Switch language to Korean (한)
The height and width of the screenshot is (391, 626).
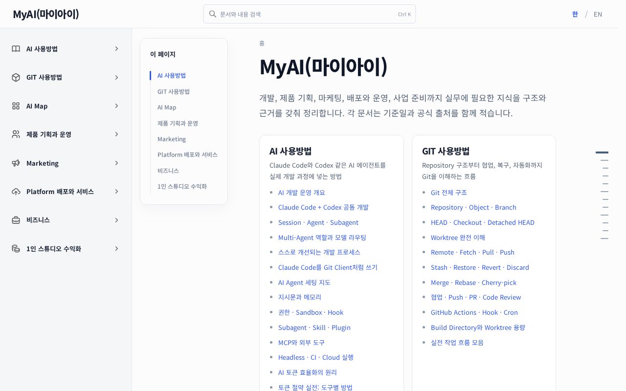575,14
